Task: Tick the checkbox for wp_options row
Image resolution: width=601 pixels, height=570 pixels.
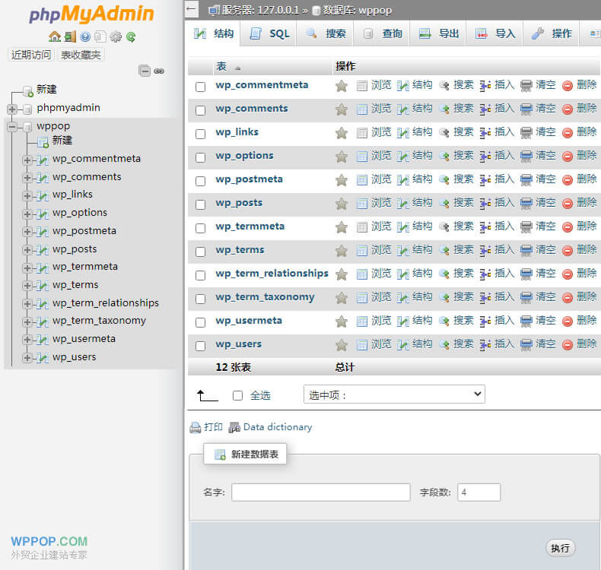Action: click(201, 157)
